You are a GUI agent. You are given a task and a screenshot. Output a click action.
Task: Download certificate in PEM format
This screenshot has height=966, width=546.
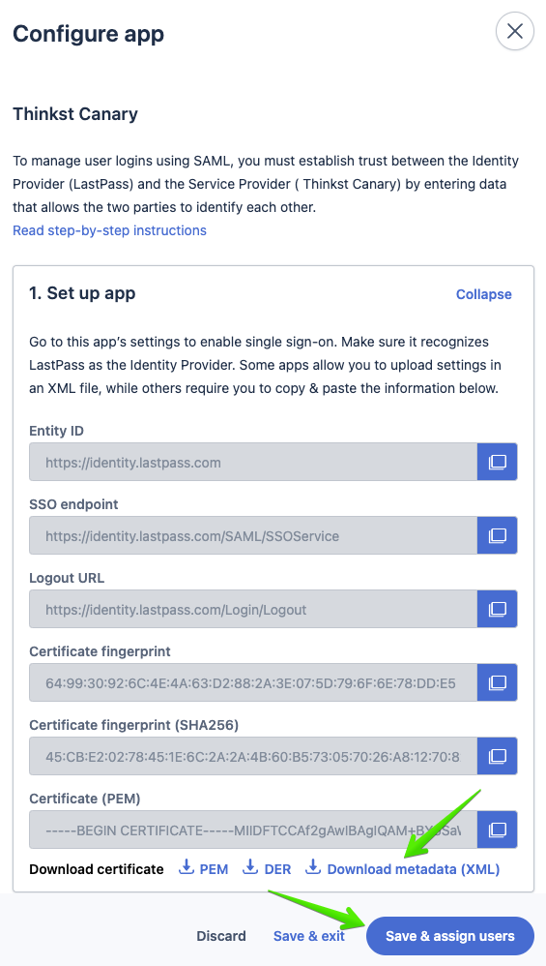(204, 868)
